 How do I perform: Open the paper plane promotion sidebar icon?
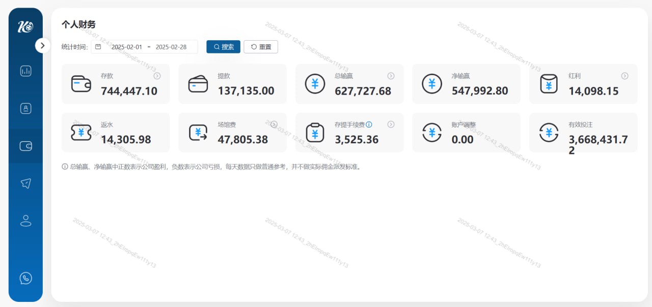[x=25, y=183]
